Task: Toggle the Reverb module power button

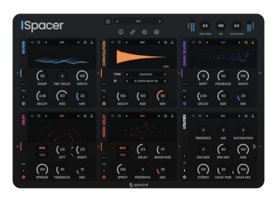Action: coord(24,103)
